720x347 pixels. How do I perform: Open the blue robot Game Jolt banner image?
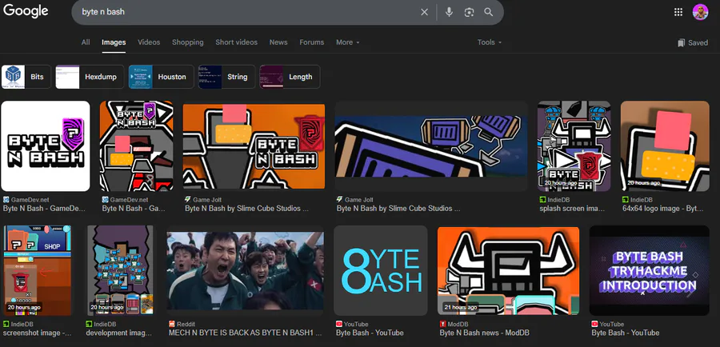click(431, 146)
